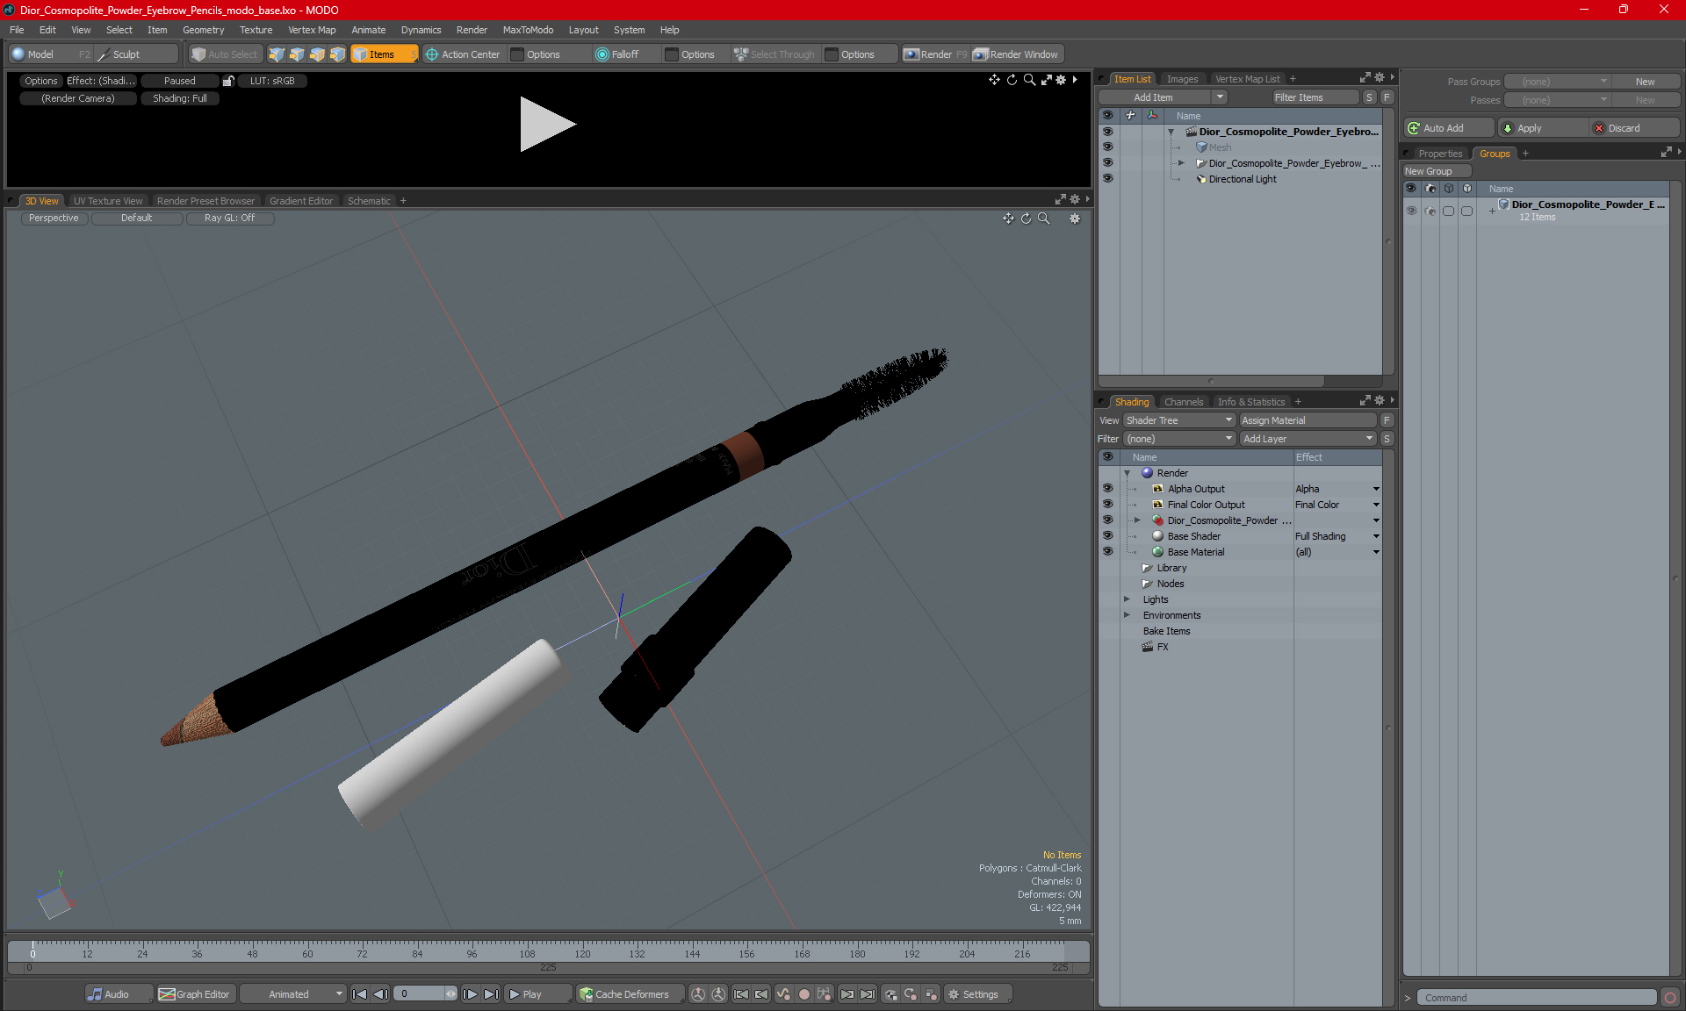This screenshot has width=1686, height=1011.
Task: Click the Auto Add button
Action: click(1448, 128)
